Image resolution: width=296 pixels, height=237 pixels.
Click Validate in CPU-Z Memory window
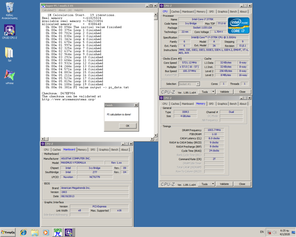tap(224, 184)
